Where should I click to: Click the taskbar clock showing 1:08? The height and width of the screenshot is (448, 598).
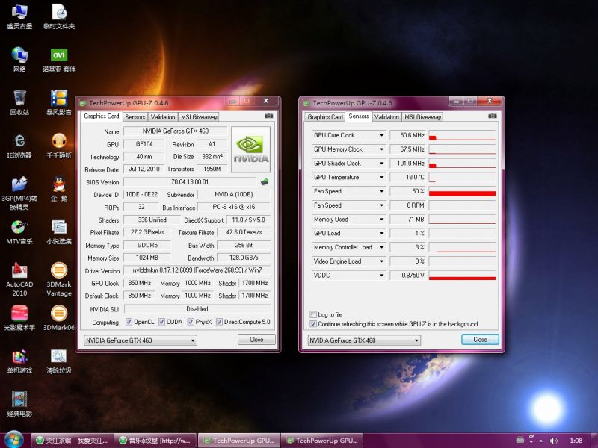pos(576,441)
